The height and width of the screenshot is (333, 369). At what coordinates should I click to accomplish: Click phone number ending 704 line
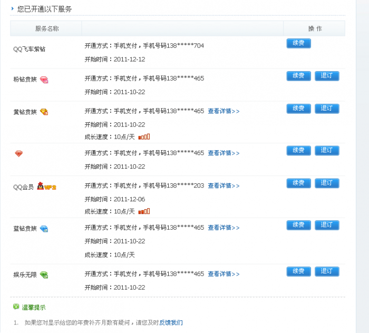pyautogui.click(x=144, y=46)
